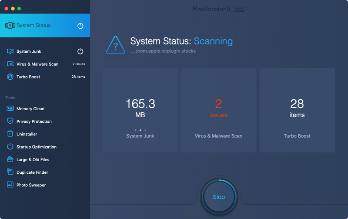Click the green full-screen window button
The image size is (348, 219).
click(19, 8)
